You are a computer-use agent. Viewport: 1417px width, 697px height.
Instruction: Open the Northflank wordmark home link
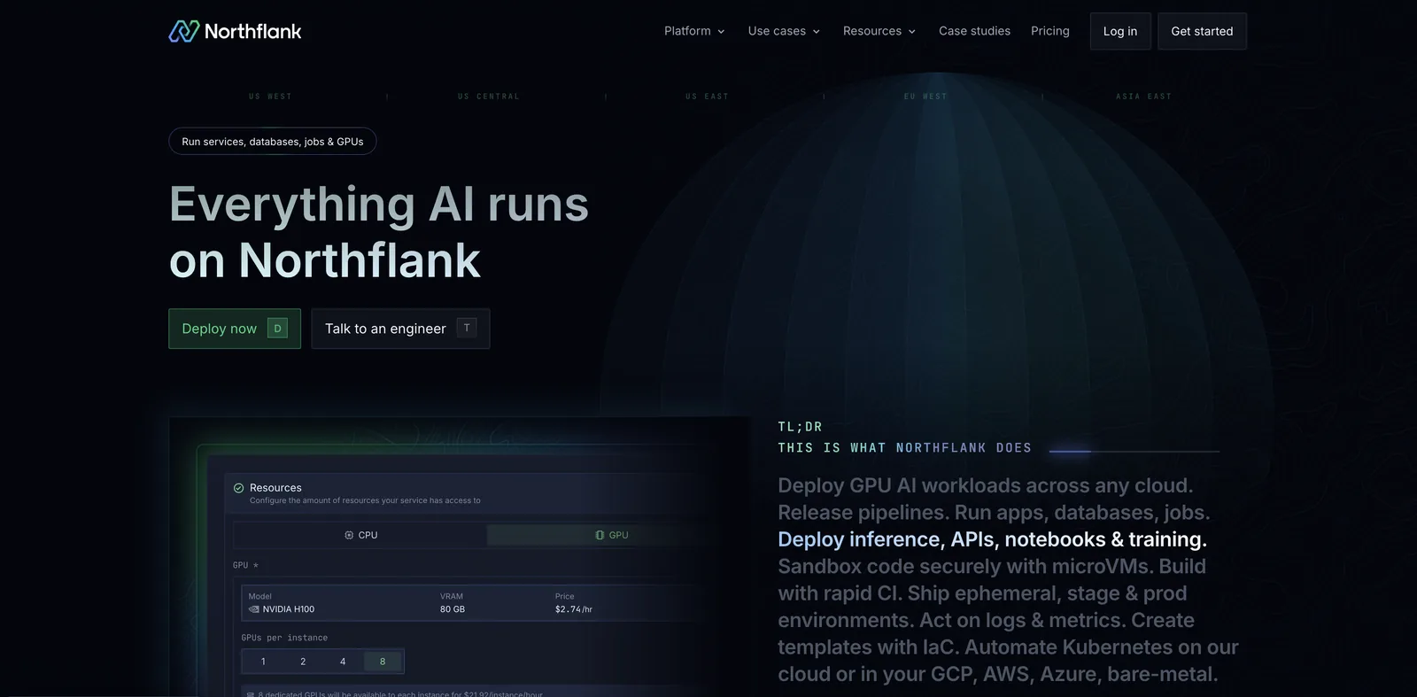(x=252, y=31)
